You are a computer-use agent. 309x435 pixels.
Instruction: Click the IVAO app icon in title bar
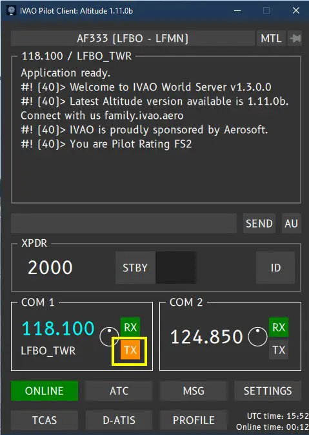pyautogui.click(x=12, y=11)
